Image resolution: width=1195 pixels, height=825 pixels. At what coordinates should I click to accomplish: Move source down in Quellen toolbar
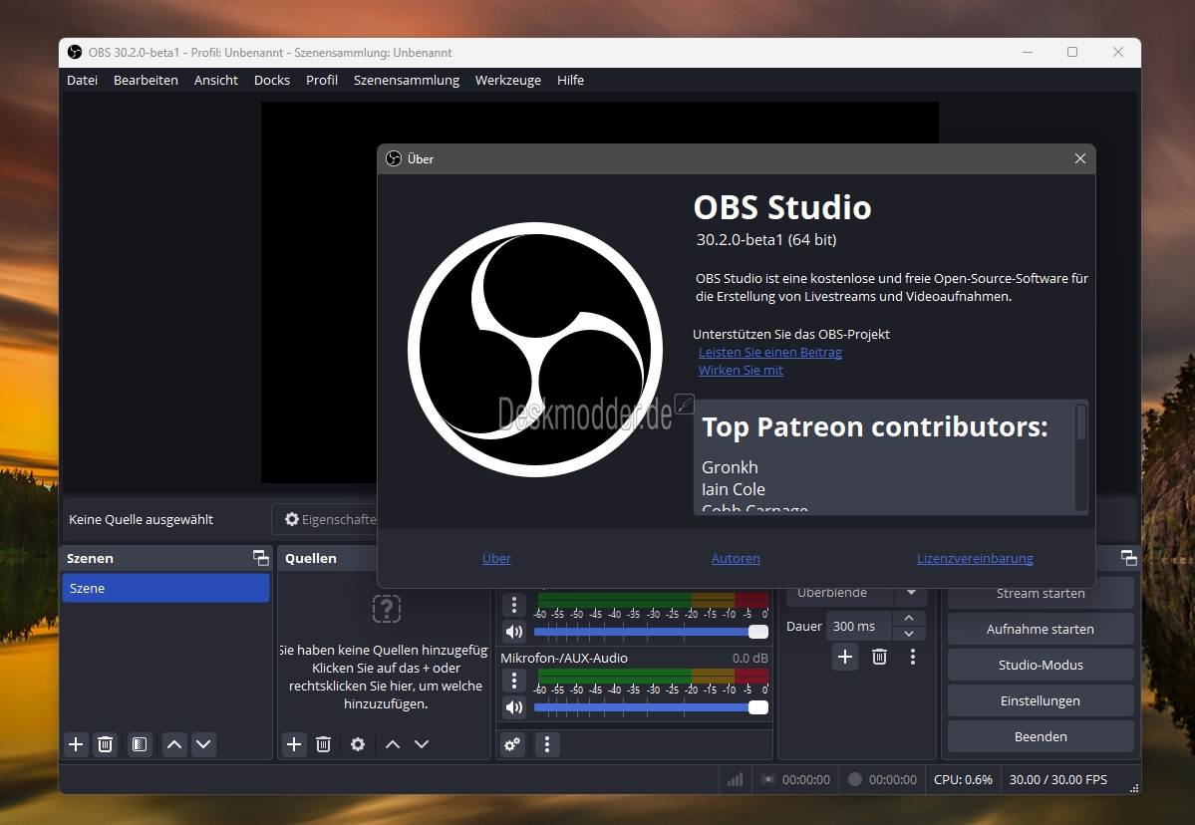[422, 744]
